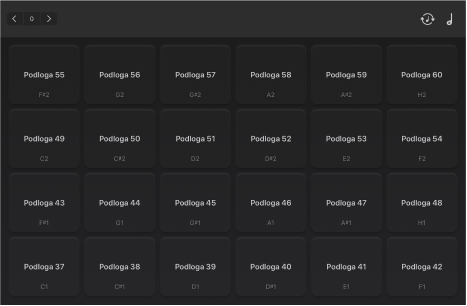Select the page number field showing 0

32,19
